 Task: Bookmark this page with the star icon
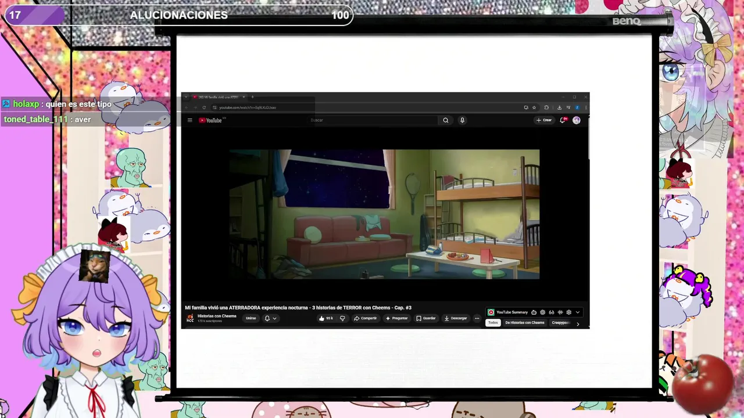pos(534,107)
